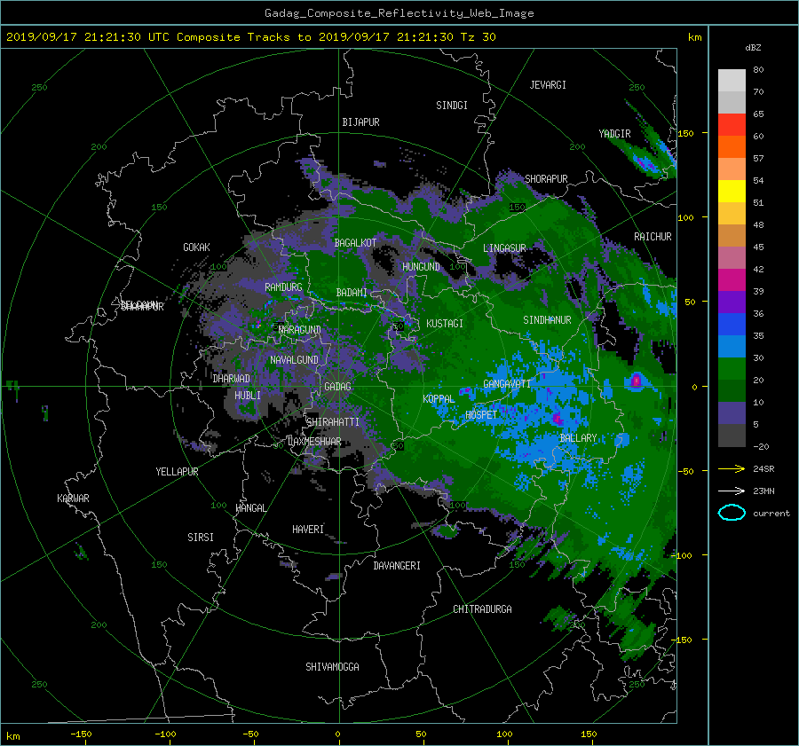This screenshot has width=799, height=746.
Task: Click the GANGAVATI city label
Action: [x=507, y=384]
